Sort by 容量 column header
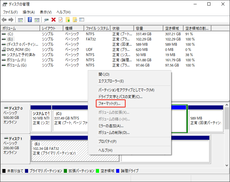This screenshot has width=230, height=182. pos(149,28)
